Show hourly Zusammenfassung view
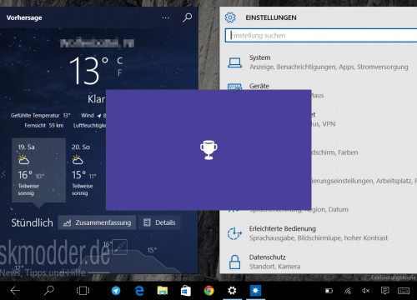The height and width of the screenshot is (300, 417). (97, 222)
